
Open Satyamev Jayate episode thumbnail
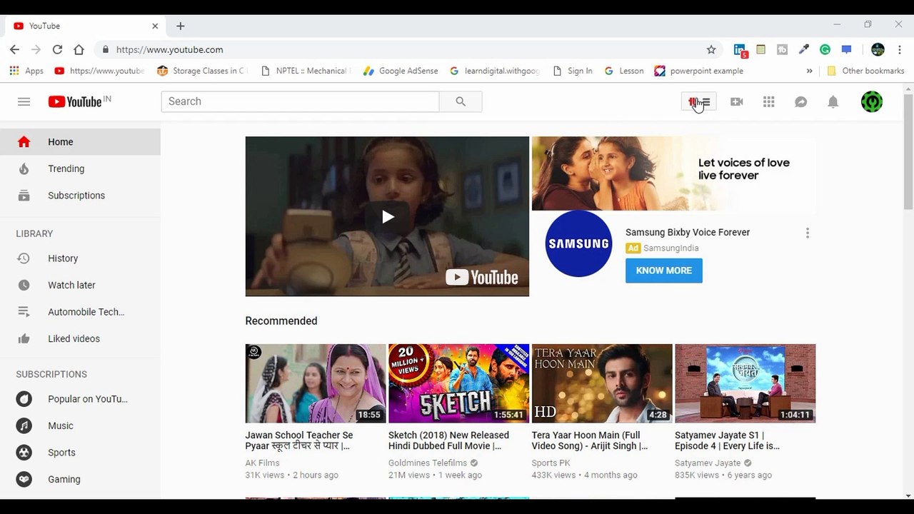click(x=745, y=383)
